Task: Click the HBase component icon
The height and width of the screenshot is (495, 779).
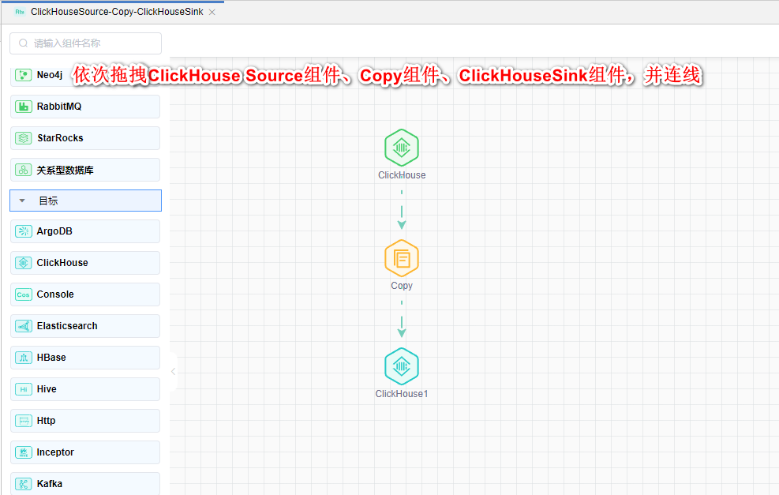Action: pyautogui.click(x=23, y=357)
